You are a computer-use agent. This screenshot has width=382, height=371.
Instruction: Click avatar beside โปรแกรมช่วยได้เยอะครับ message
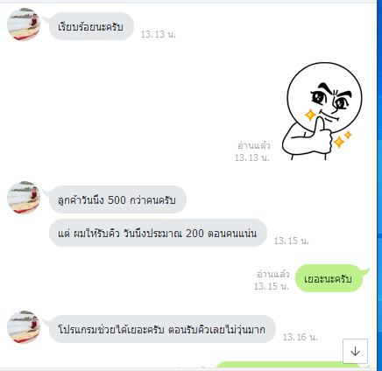[24, 327]
